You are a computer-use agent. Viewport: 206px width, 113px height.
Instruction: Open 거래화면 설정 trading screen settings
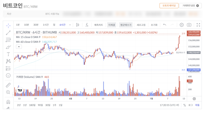coord(190,6)
